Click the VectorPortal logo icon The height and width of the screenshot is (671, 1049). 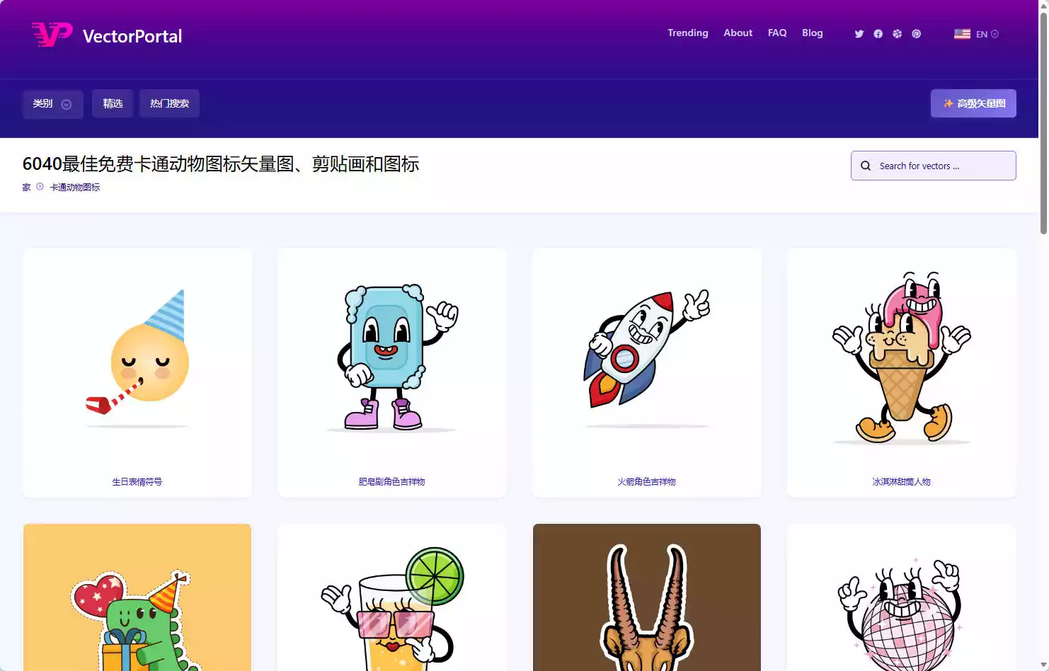52,35
